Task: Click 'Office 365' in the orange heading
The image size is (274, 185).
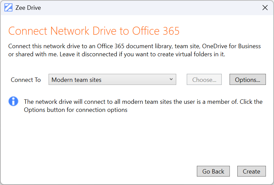Action: (156, 31)
